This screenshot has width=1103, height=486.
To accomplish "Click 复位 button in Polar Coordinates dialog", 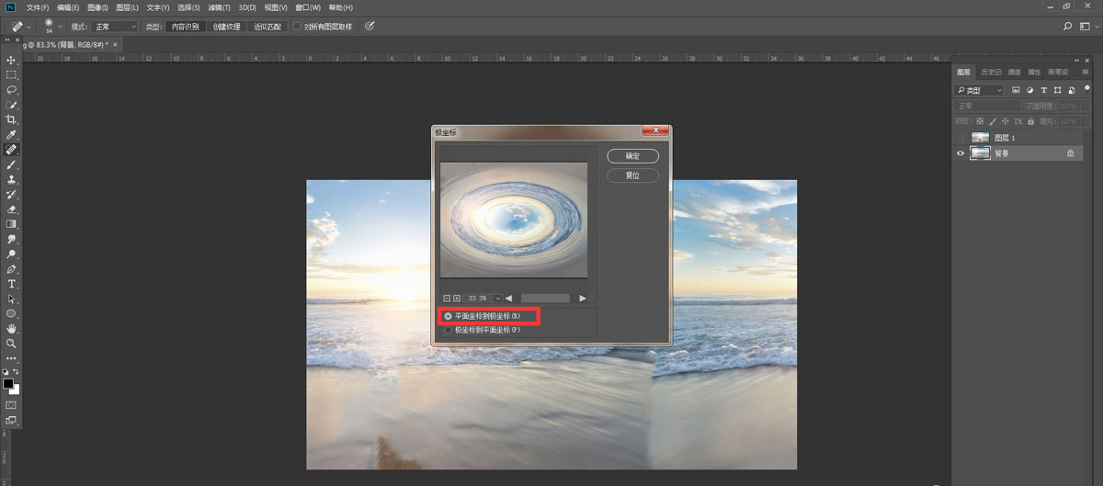I will [632, 175].
